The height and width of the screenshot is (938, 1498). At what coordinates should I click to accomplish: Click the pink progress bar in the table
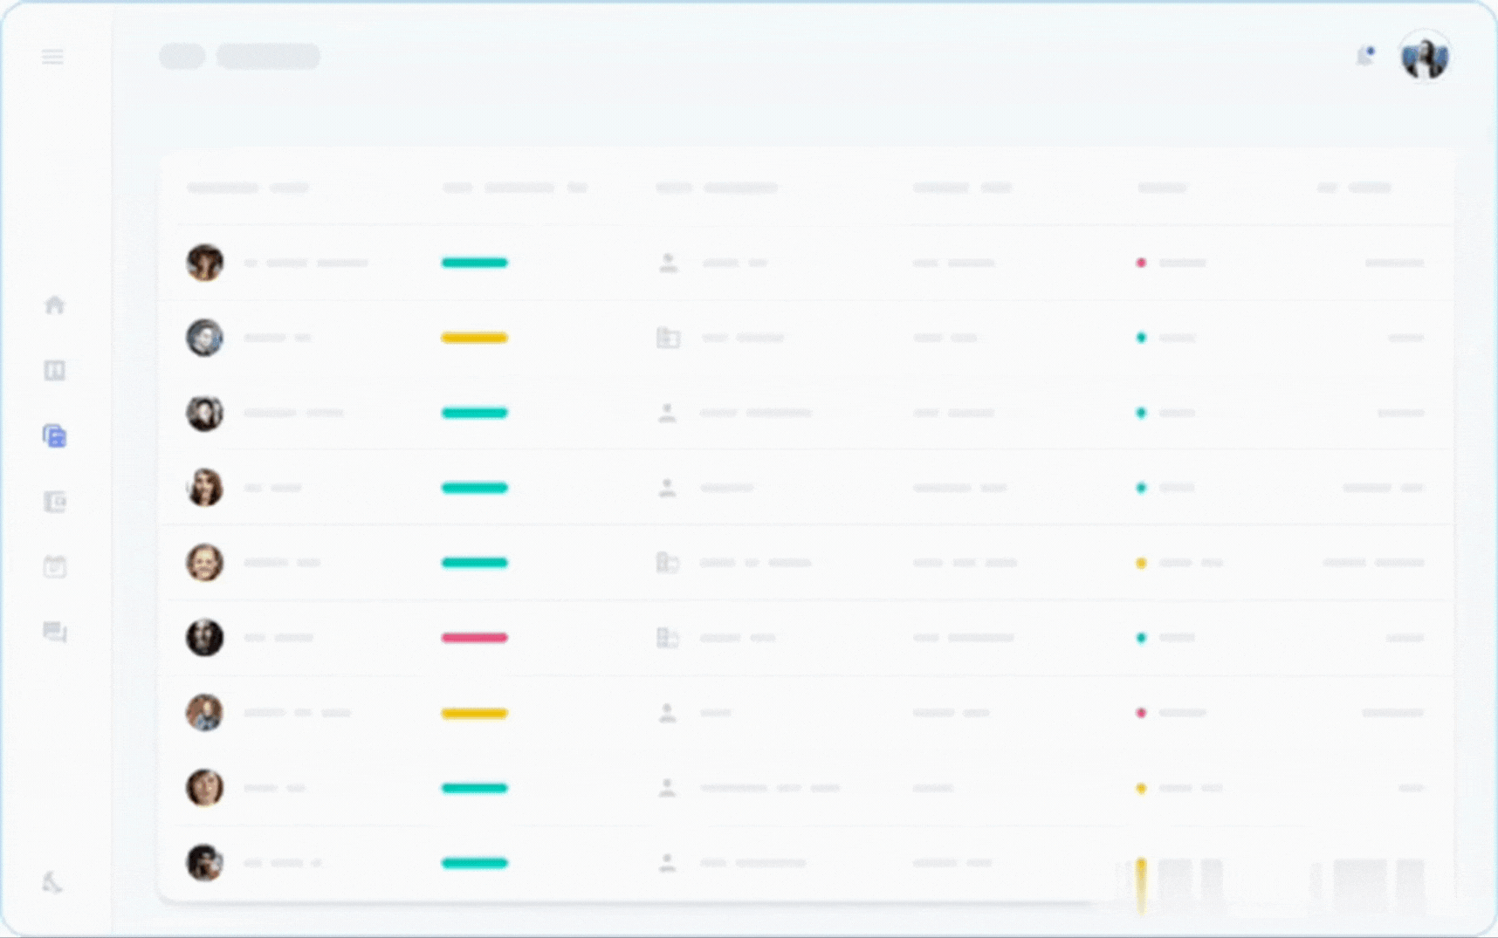[474, 638]
